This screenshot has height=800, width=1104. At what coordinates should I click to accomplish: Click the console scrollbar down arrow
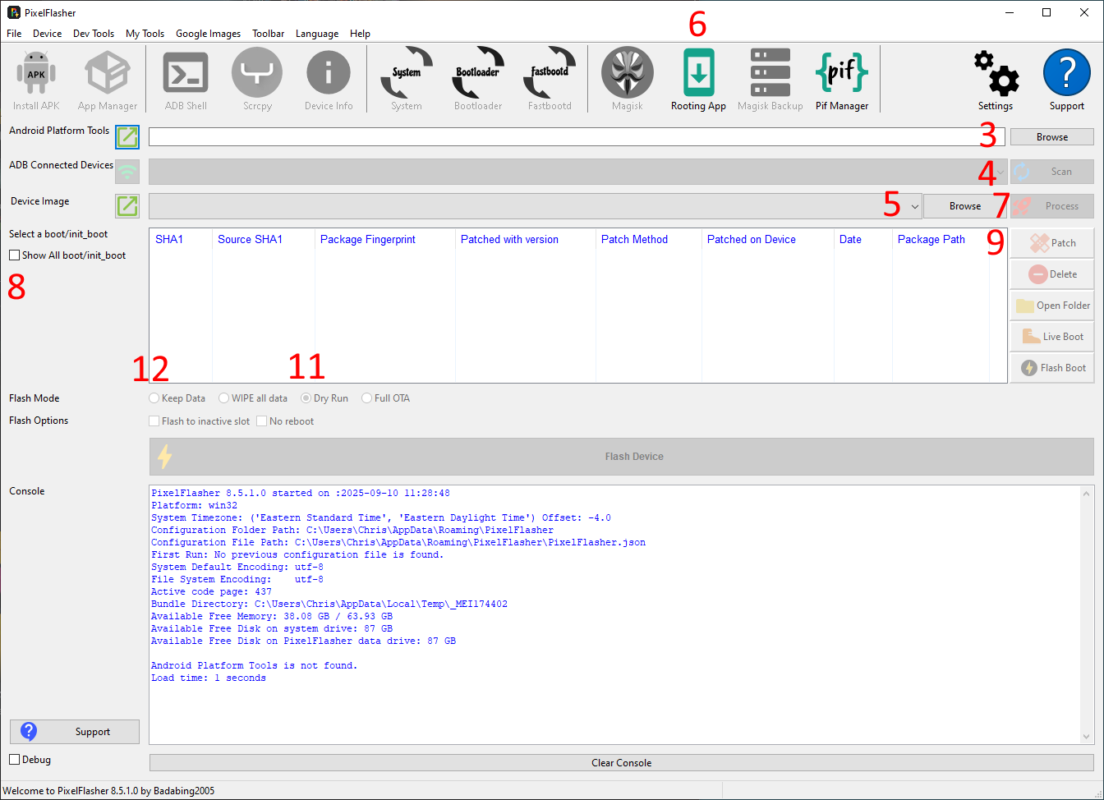pos(1087,737)
